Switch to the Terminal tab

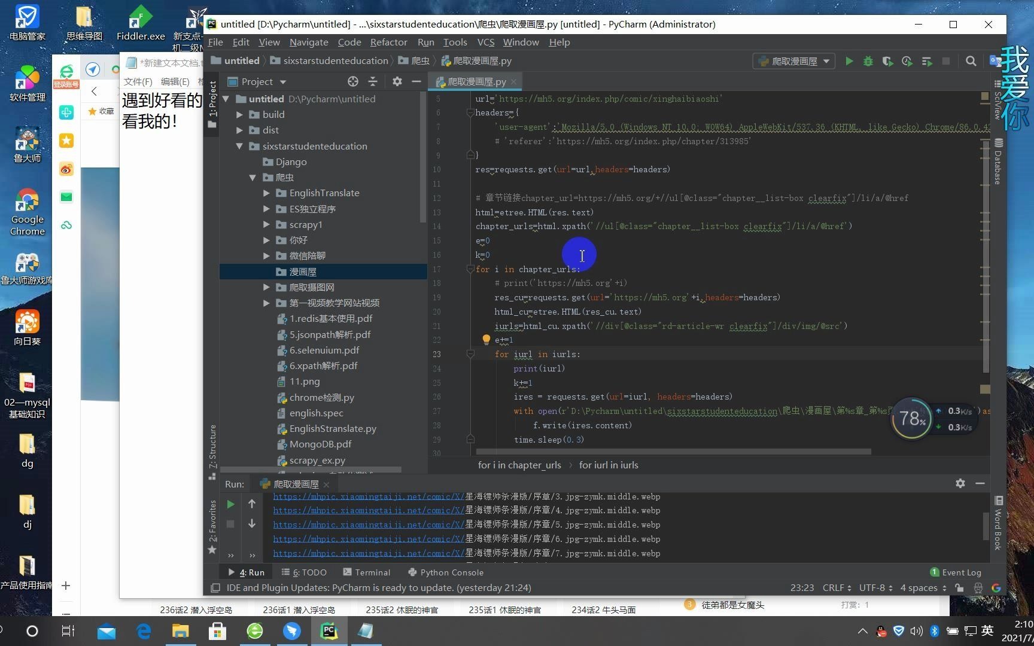click(366, 572)
